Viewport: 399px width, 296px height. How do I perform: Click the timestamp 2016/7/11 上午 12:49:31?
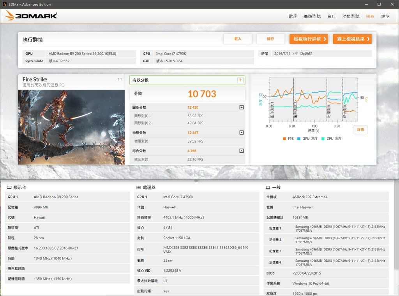click(293, 54)
